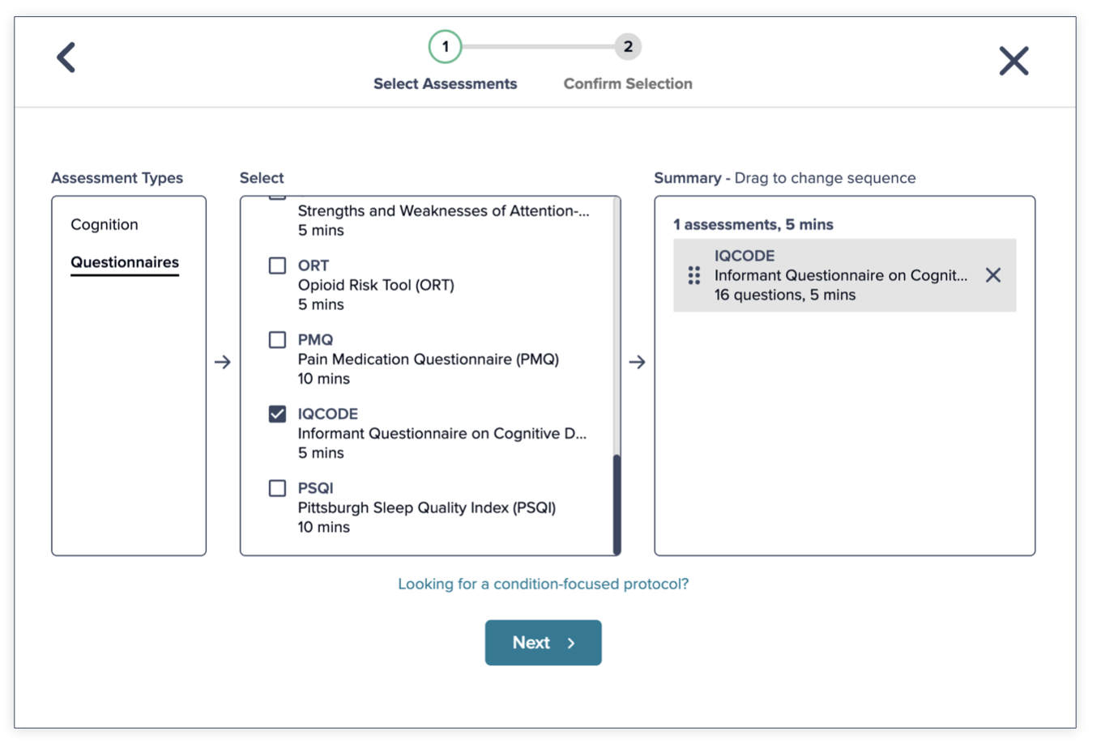1101x752 pixels.
Task: Click the drag handle on the IQCODE summary card
Action: coord(693,275)
